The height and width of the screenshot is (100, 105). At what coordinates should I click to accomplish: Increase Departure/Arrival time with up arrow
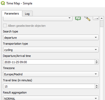point(97,61)
